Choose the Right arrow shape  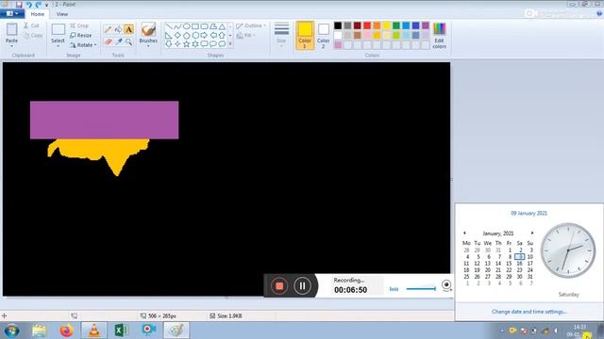click(204, 36)
